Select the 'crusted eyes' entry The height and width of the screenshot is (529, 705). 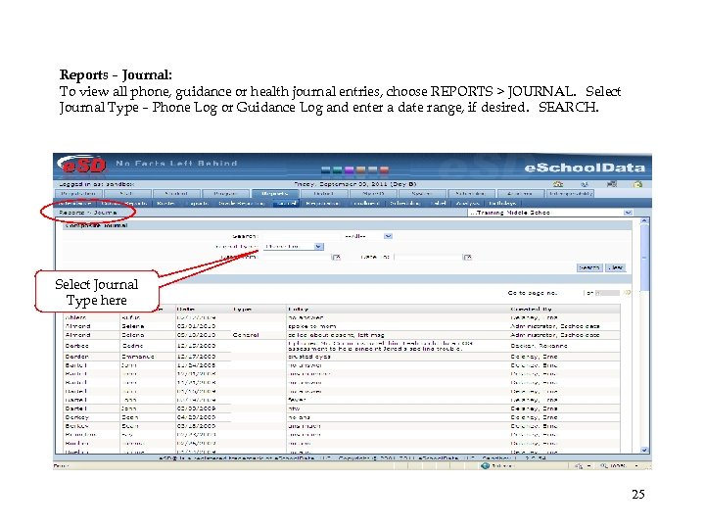(309, 357)
